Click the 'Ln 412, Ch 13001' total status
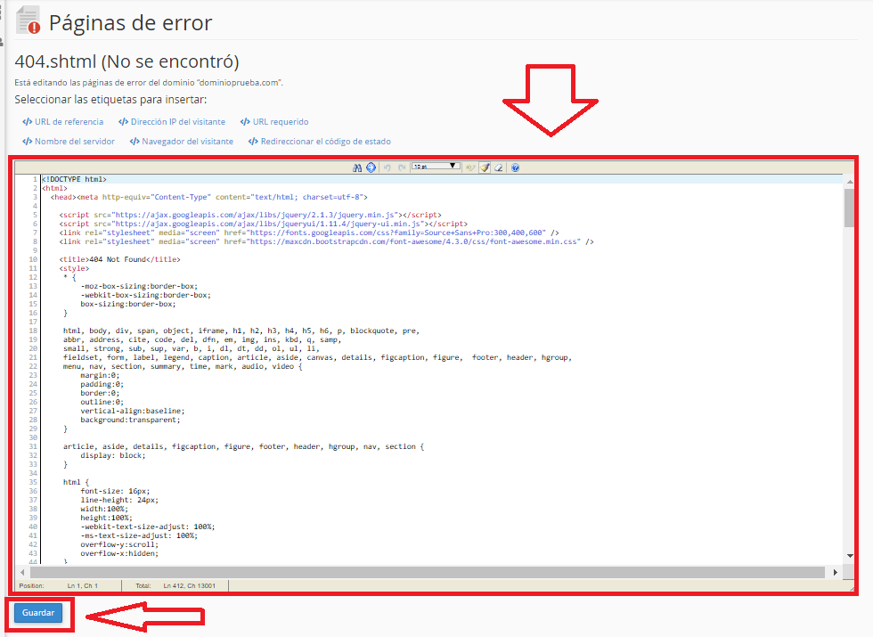This screenshot has height=637, width=873. click(189, 586)
